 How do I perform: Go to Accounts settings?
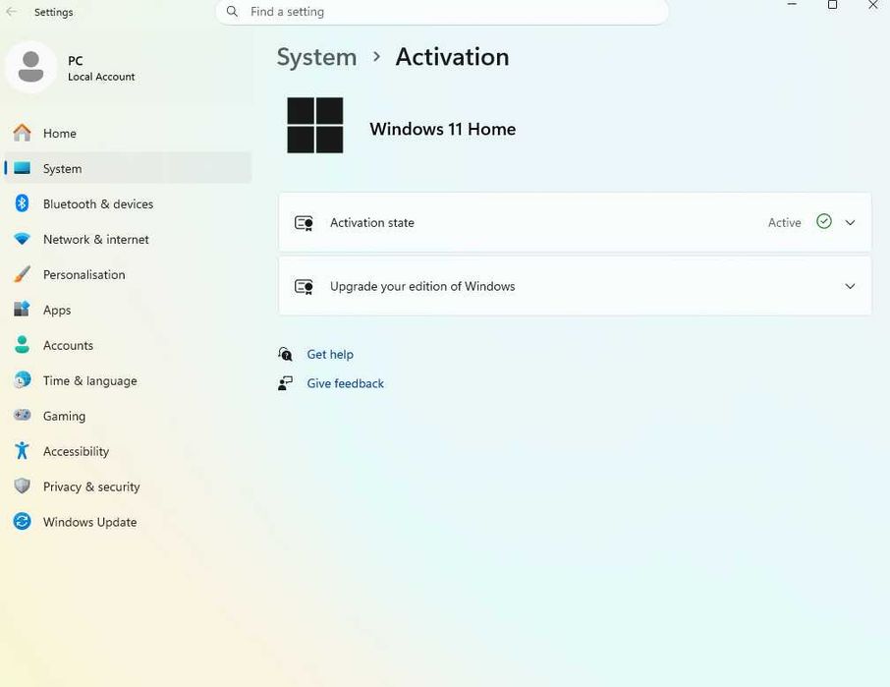coord(128,345)
